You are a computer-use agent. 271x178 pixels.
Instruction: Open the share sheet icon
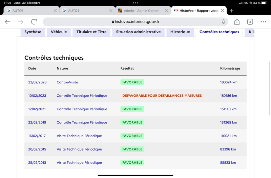[237, 22]
